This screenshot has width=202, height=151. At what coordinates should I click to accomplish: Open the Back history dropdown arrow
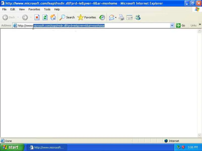coord(18,17)
